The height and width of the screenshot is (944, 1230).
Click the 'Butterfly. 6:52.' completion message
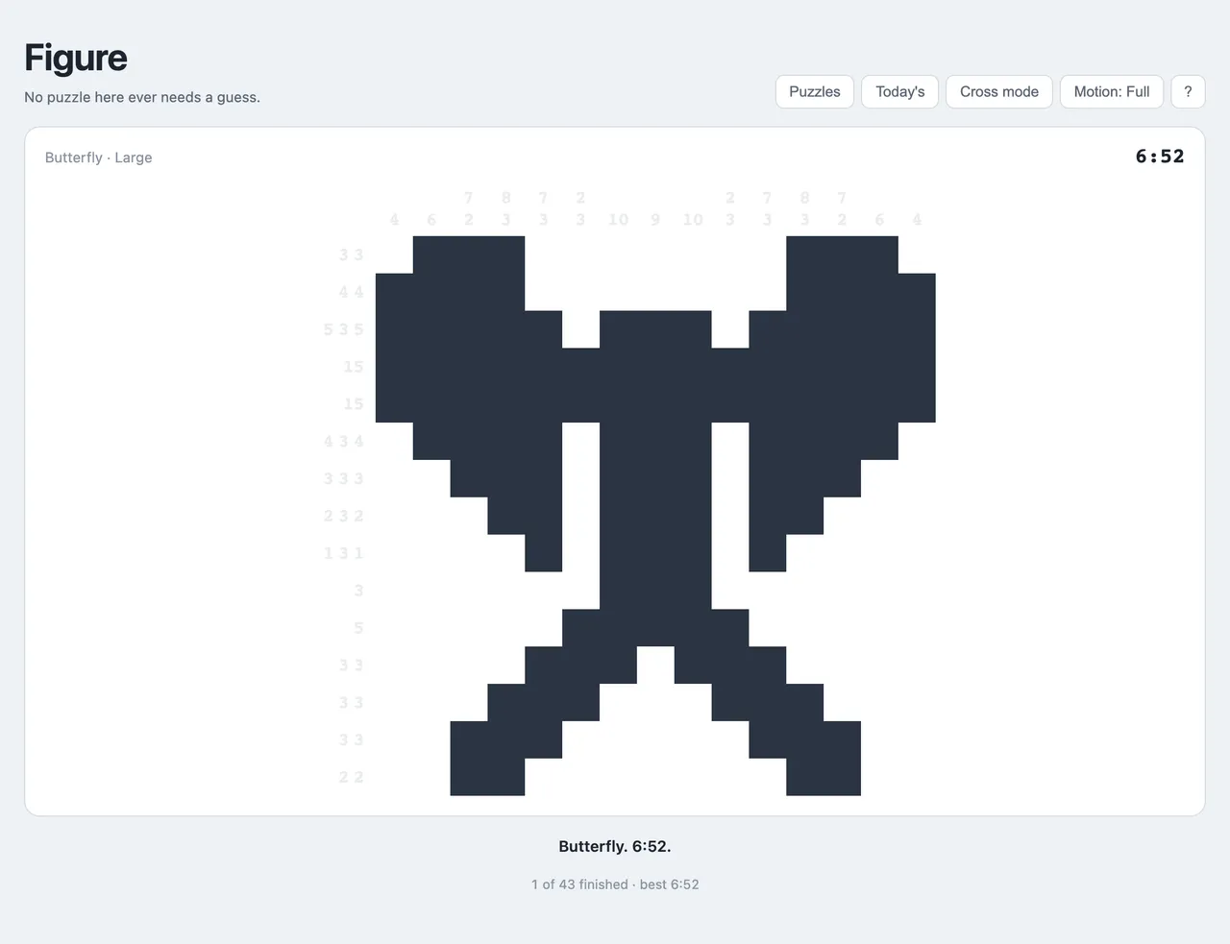[615, 846]
